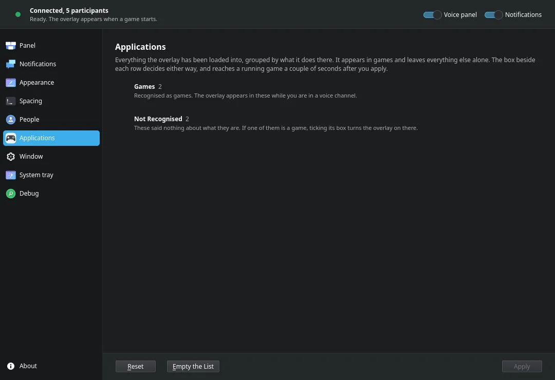Open the People settings page
The width and height of the screenshot is (555, 380).
pos(51,120)
